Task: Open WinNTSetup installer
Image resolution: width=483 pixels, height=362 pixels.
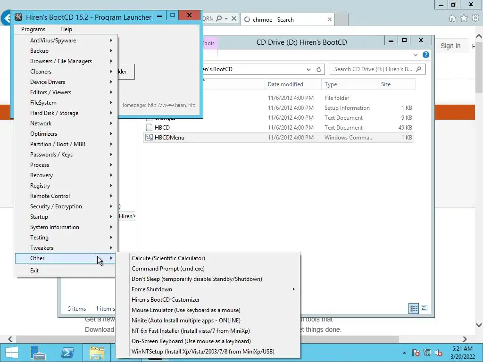Action: pos(208,352)
